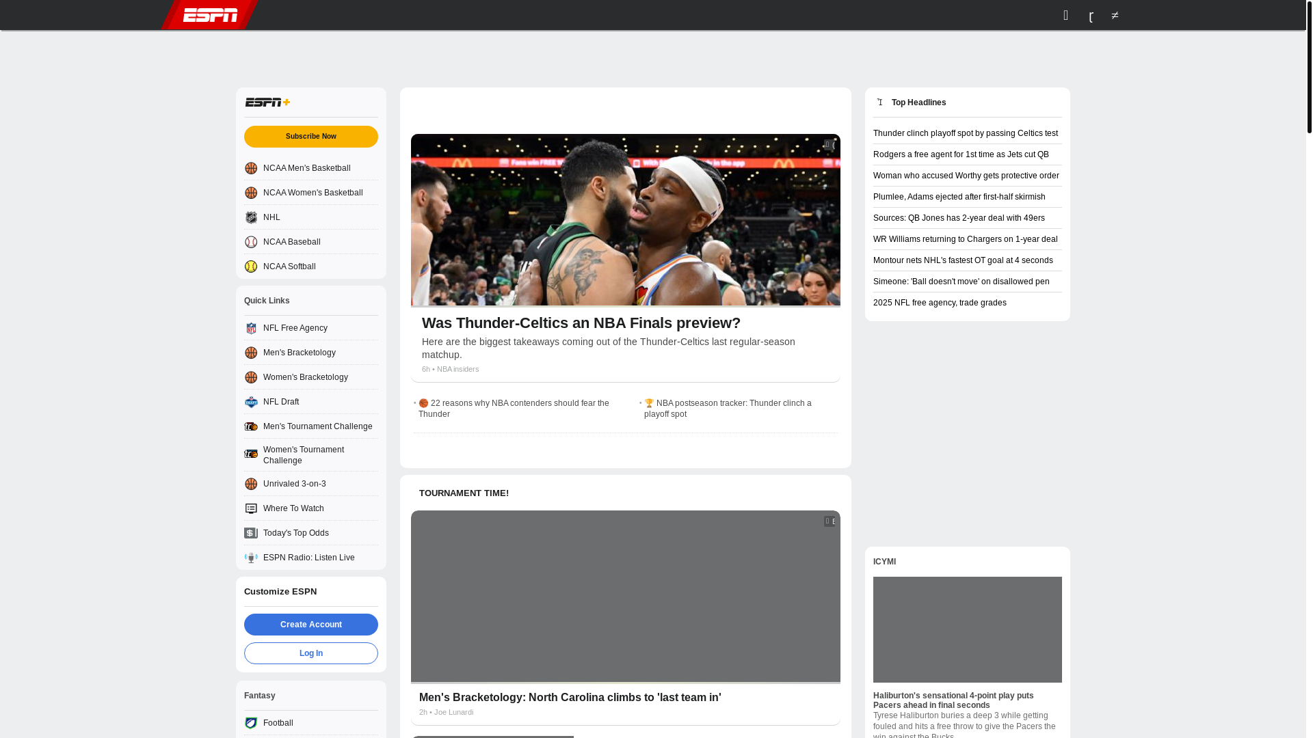Click the second icon in top-right bar
The image size is (1313, 738).
[1091, 16]
